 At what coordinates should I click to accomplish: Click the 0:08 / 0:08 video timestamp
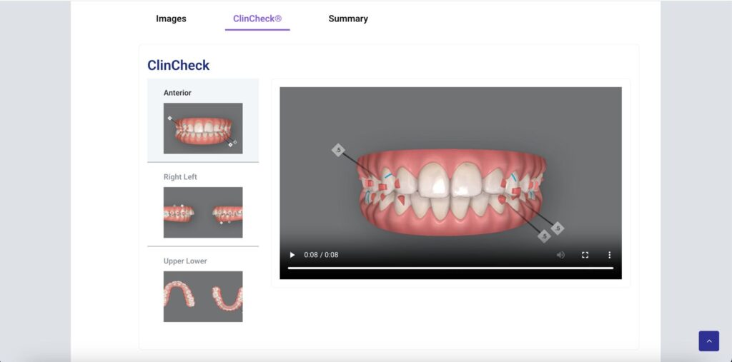click(x=321, y=255)
